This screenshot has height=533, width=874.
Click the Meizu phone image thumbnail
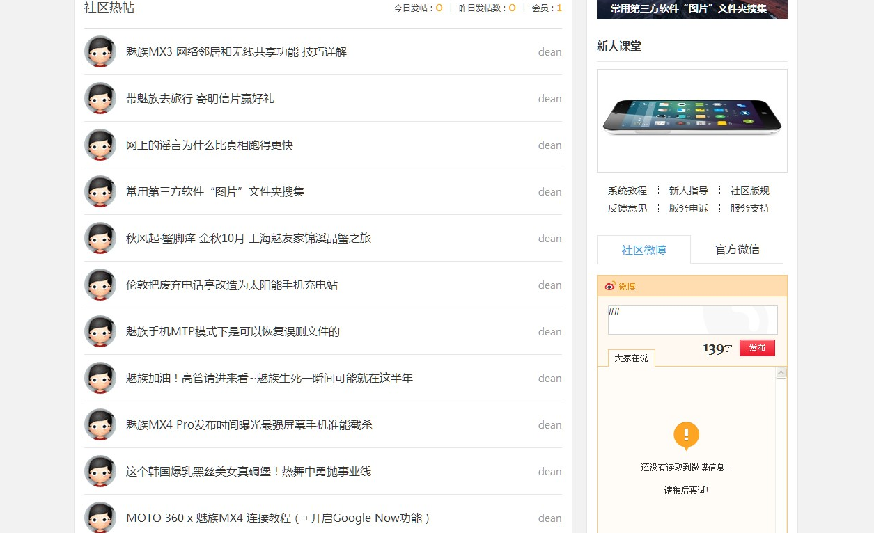(x=692, y=120)
